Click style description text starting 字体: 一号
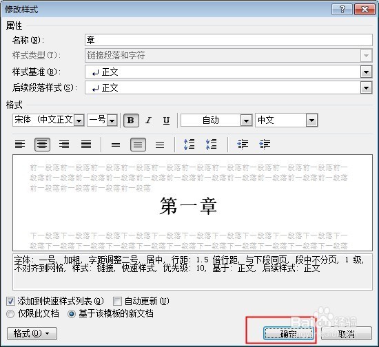The height and width of the screenshot is (347, 379). pyautogui.click(x=189, y=264)
